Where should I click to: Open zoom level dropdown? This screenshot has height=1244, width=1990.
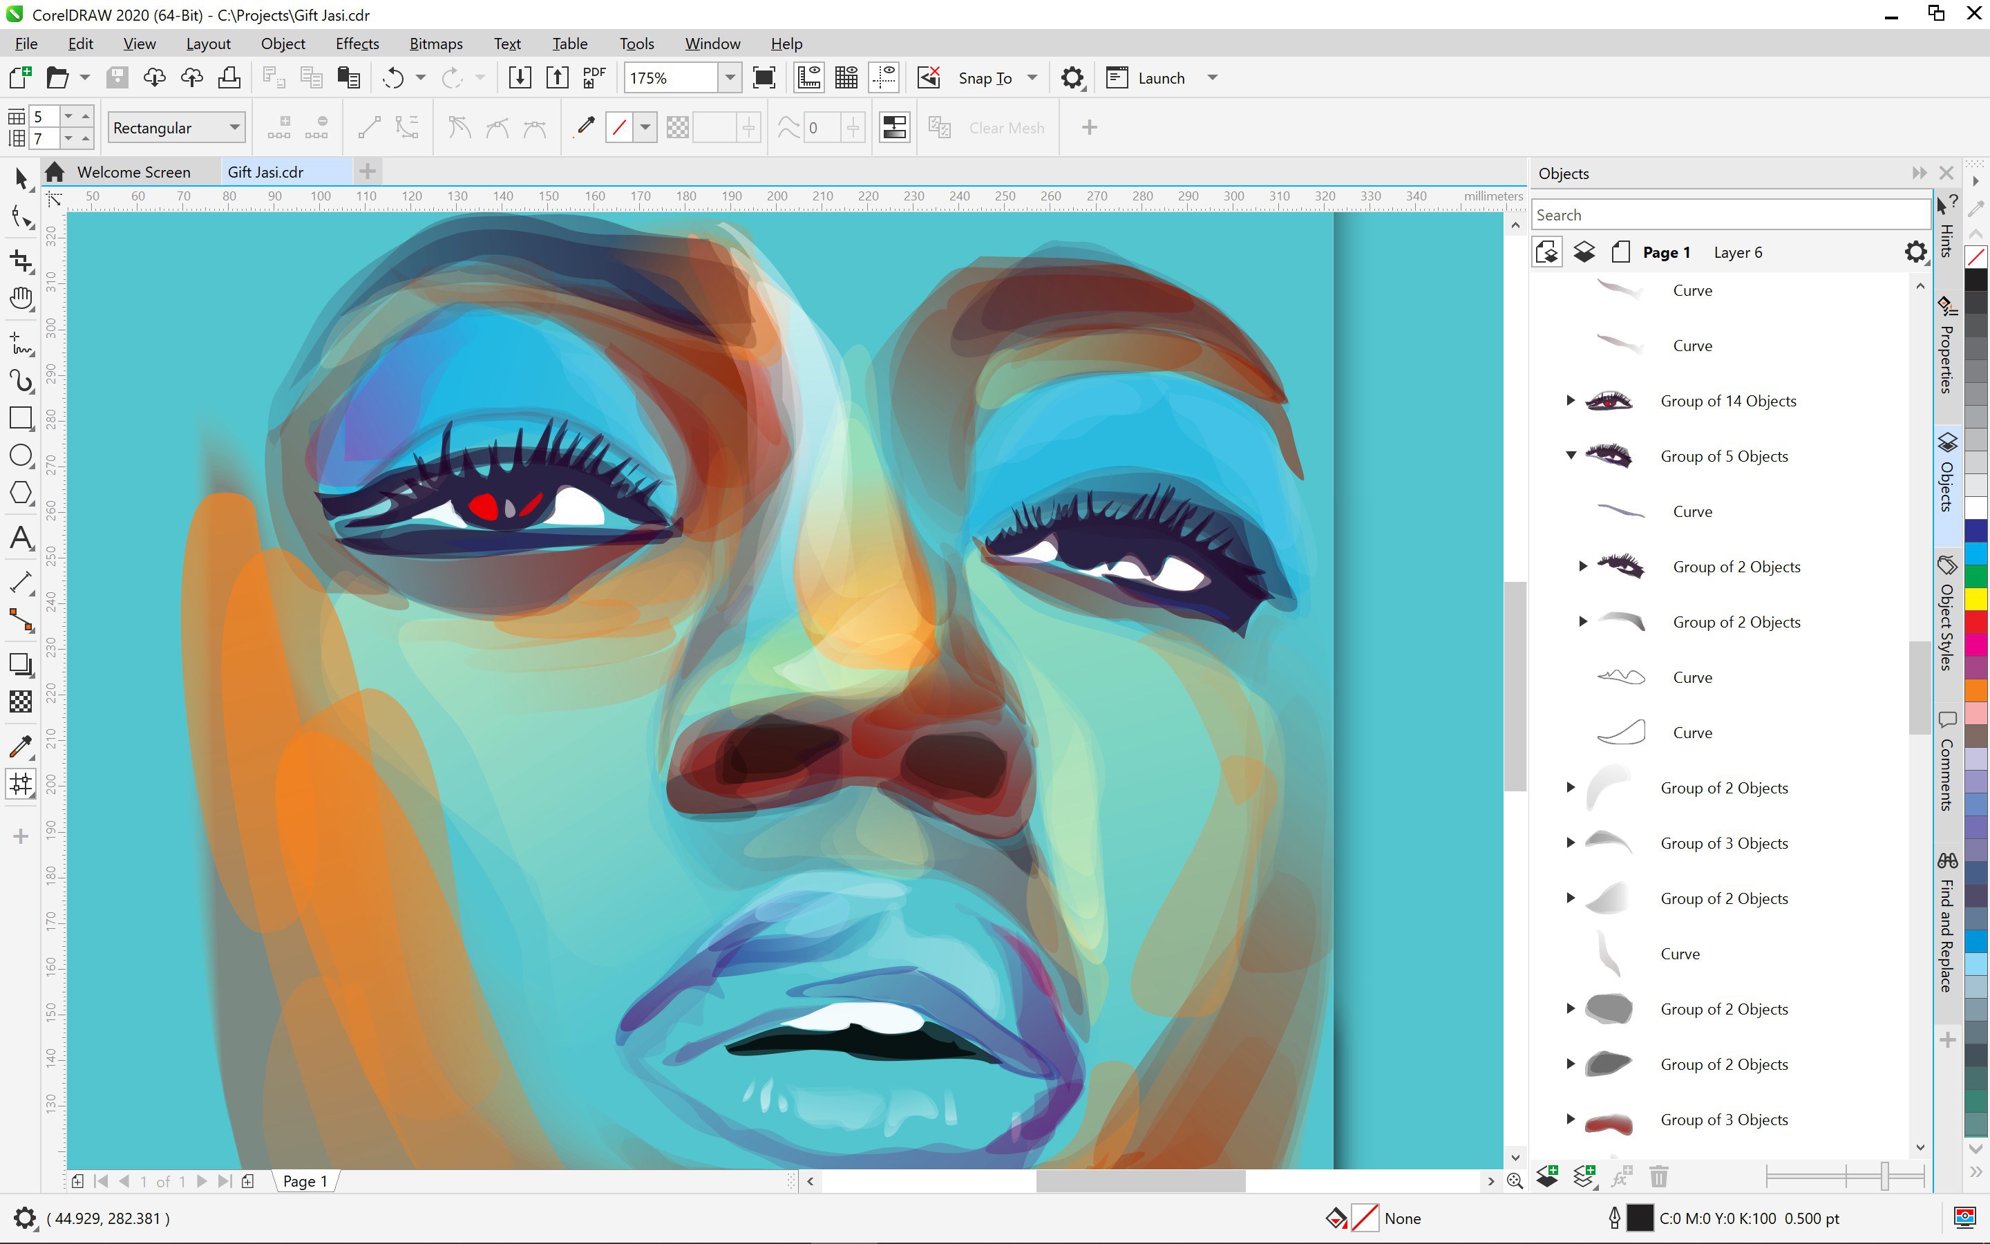(x=730, y=78)
